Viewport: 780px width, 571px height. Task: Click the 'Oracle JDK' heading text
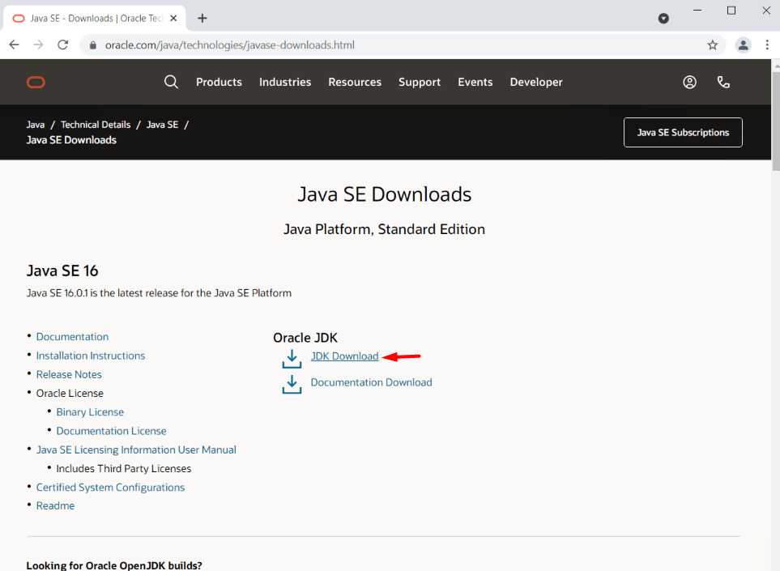click(305, 338)
